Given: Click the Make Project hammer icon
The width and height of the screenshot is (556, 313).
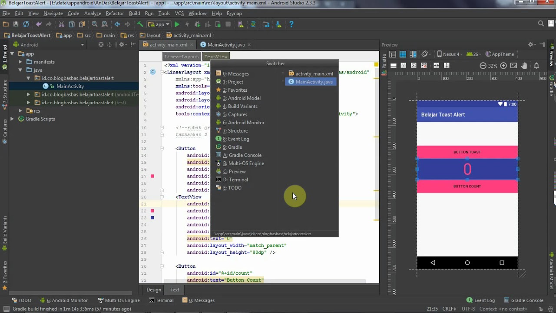Looking at the screenshot, I should pos(140,24).
